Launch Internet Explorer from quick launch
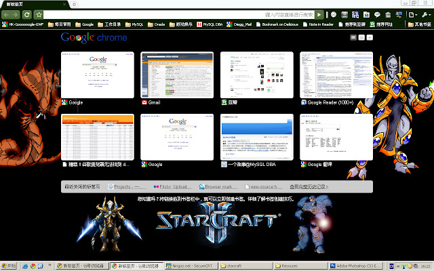 coord(25,266)
